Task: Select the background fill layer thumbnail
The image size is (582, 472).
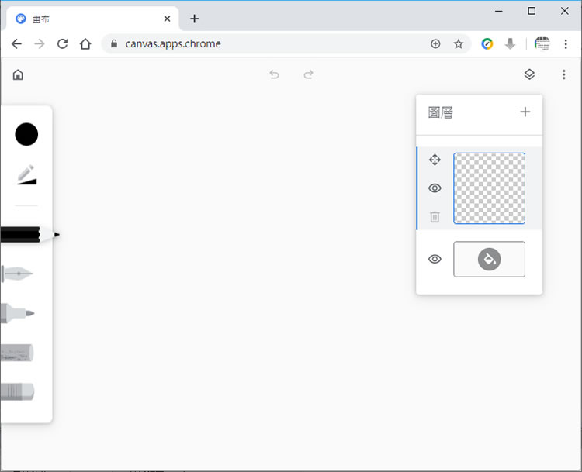Action: point(489,259)
